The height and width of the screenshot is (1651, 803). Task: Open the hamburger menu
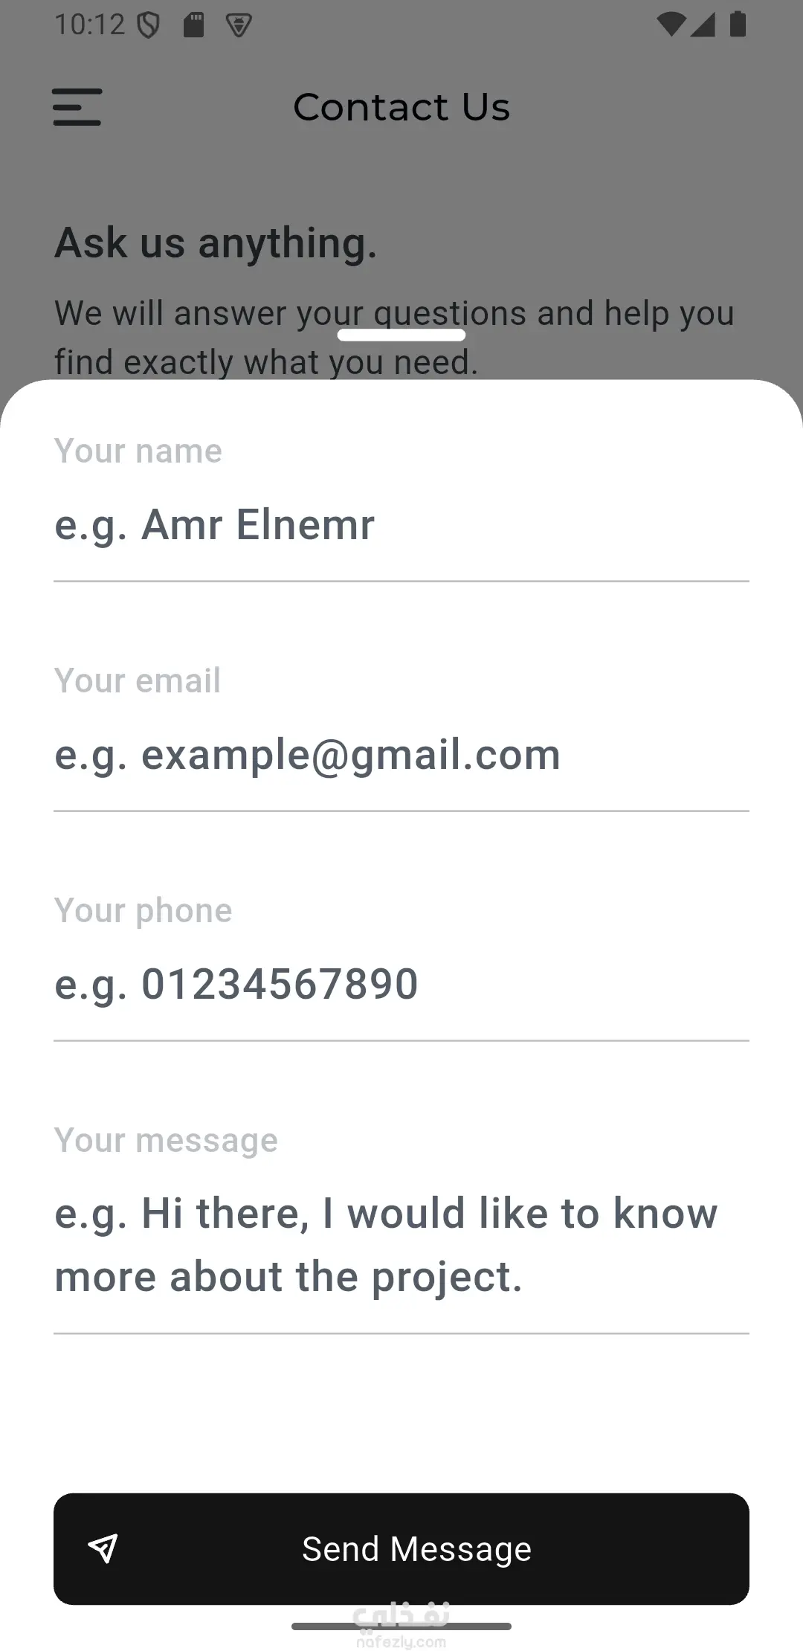(x=77, y=107)
